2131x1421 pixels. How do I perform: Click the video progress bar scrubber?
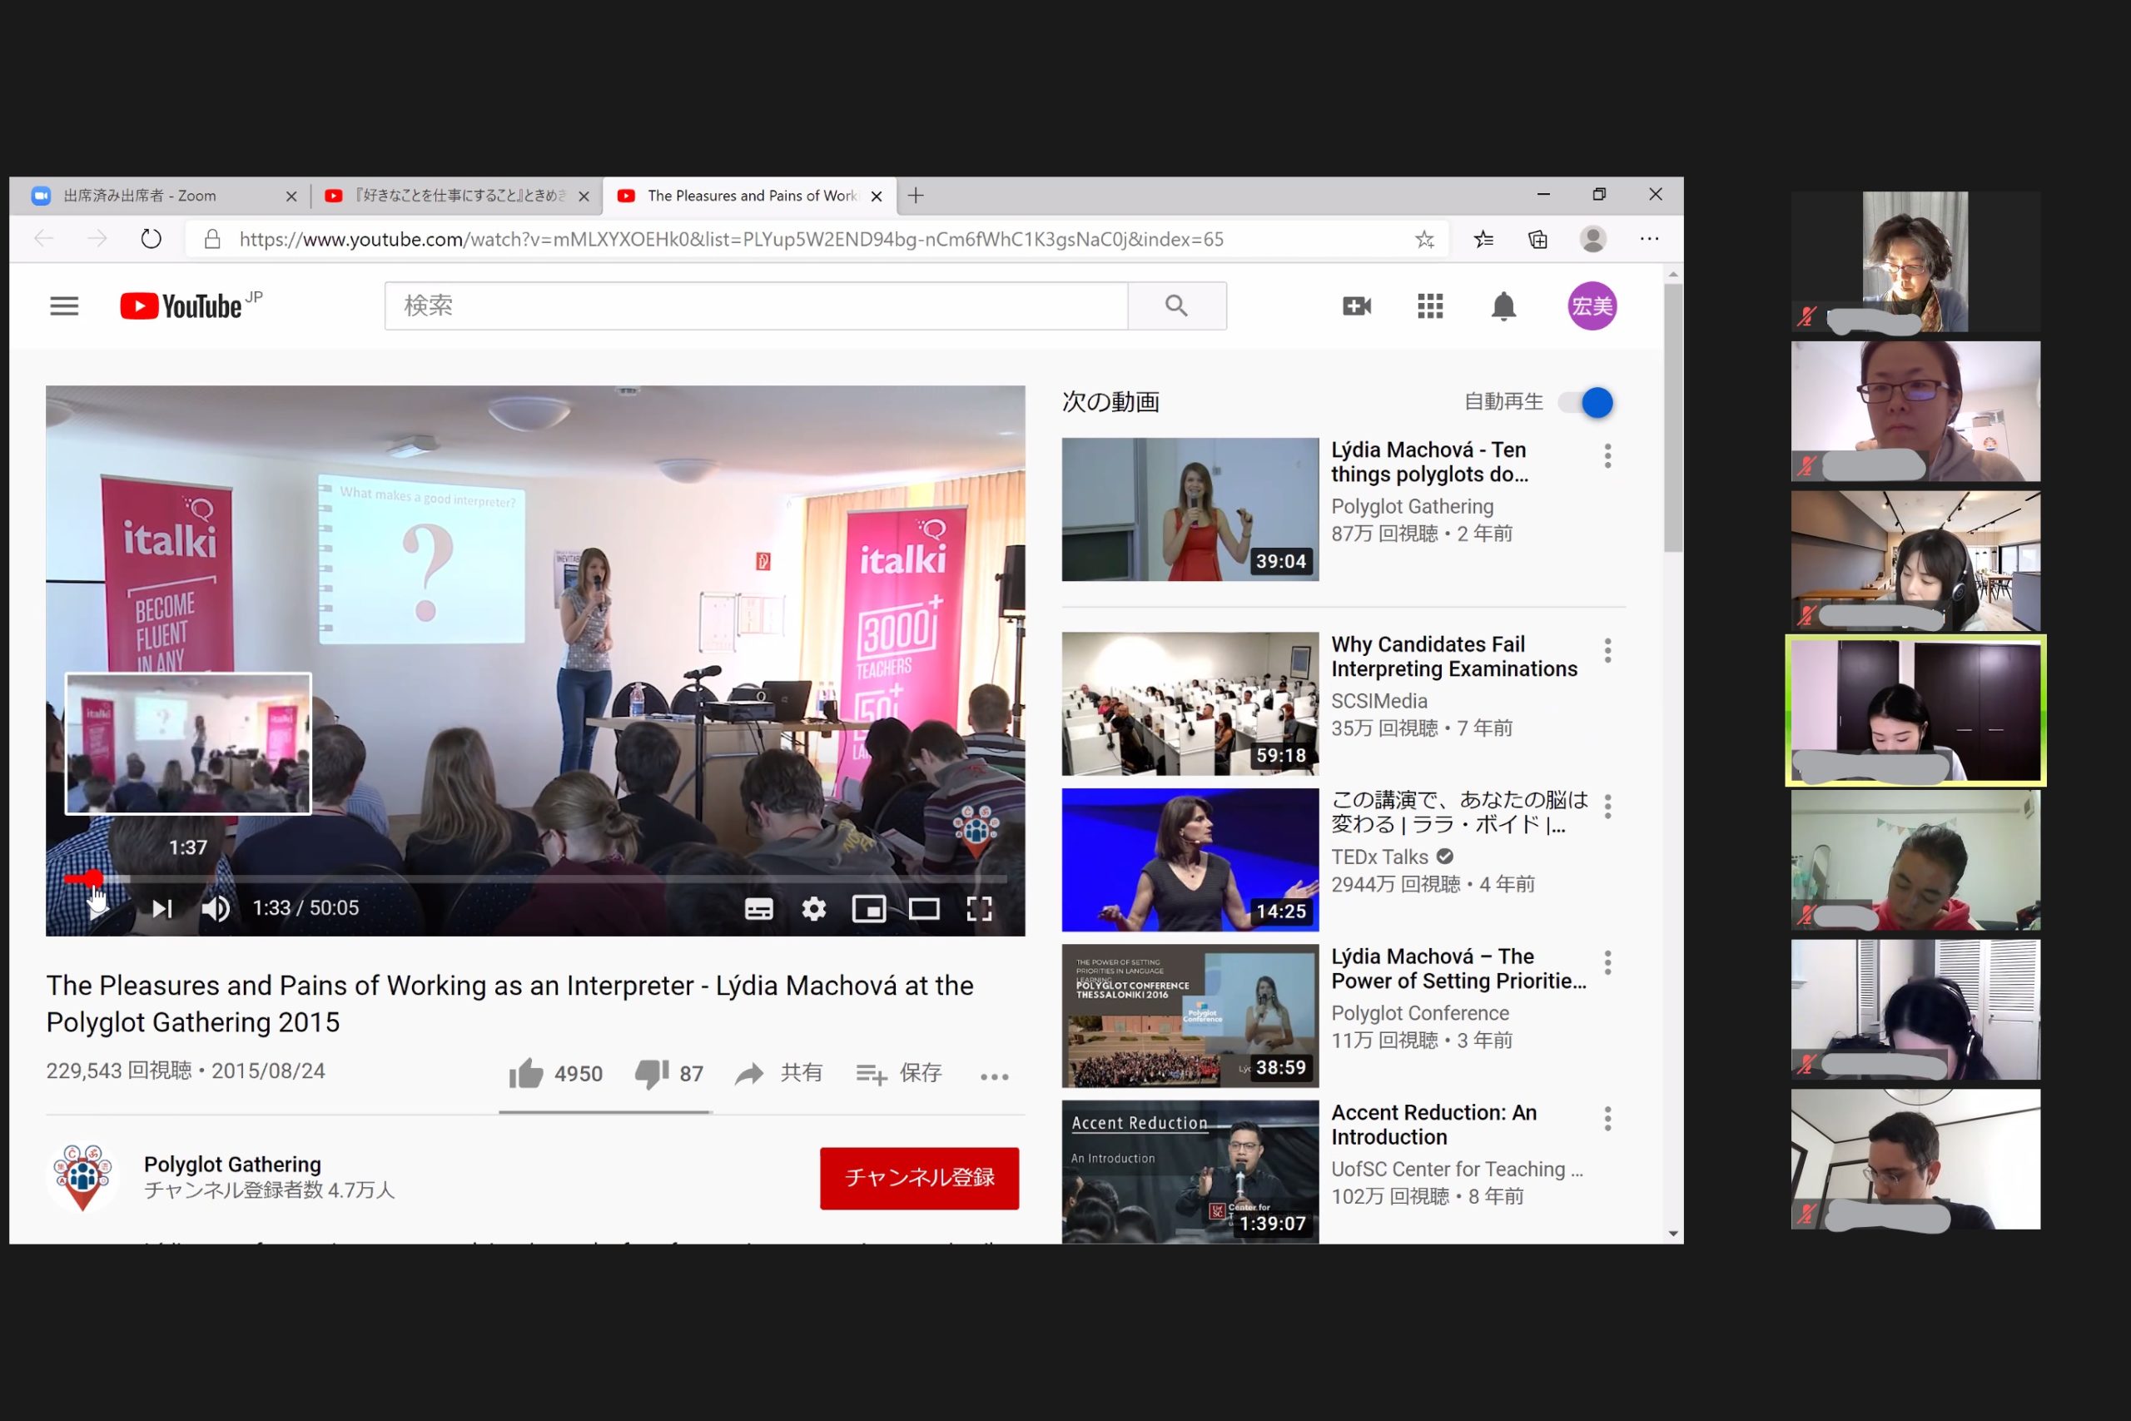(x=94, y=879)
